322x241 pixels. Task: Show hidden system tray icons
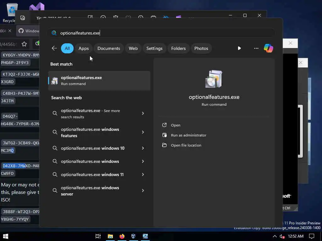point(275,236)
